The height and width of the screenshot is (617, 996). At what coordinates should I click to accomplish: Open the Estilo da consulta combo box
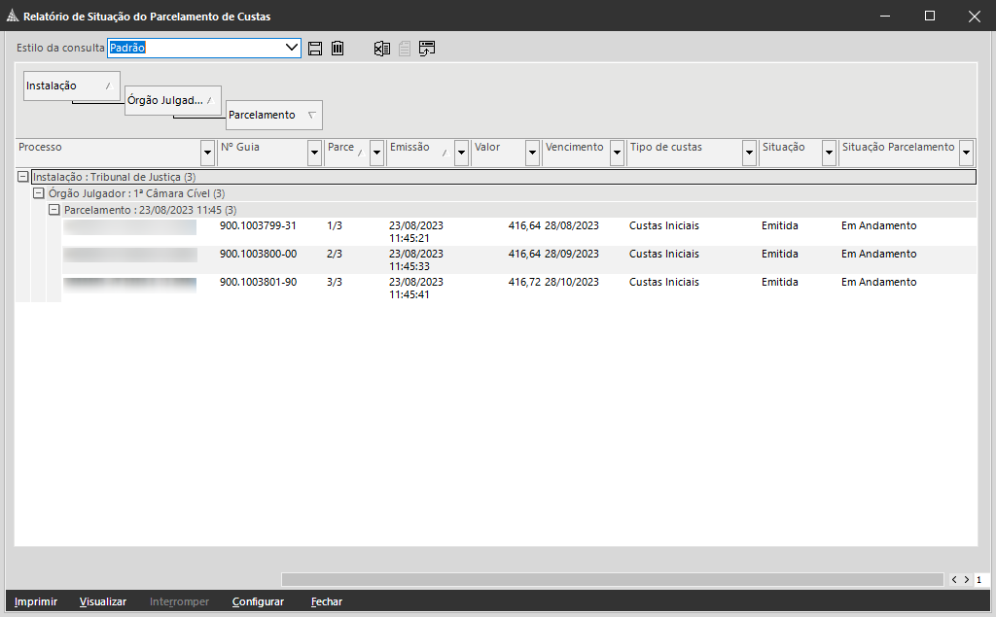point(292,48)
